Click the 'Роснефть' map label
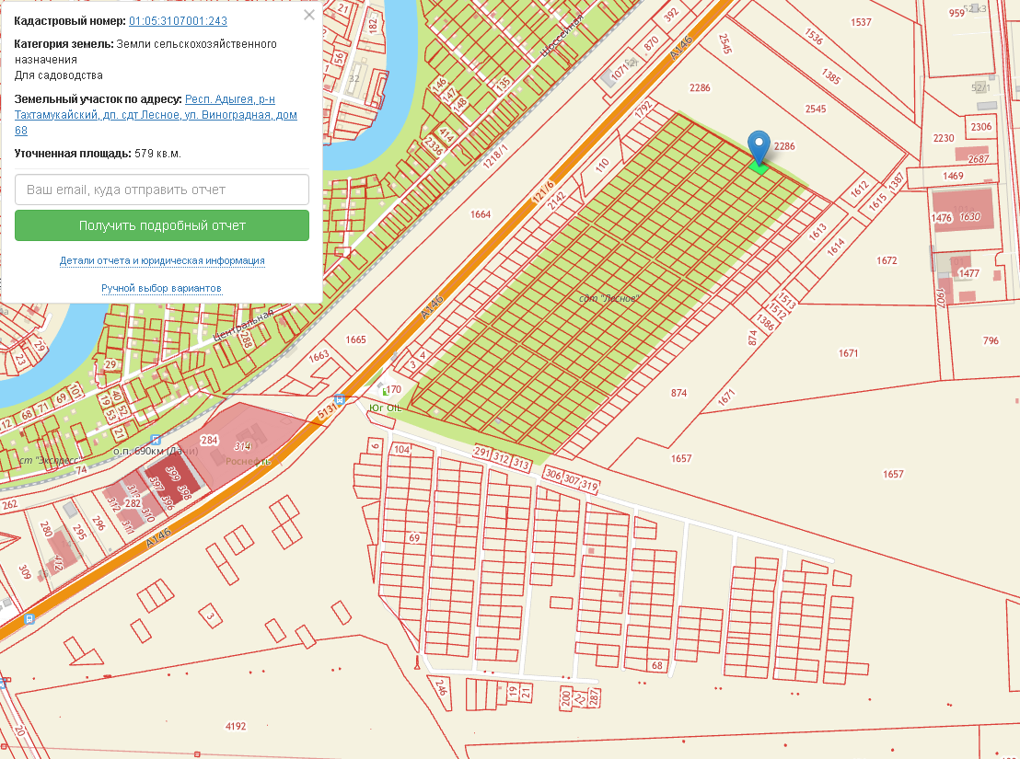This screenshot has height=759, width=1020. pyautogui.click(x=248, y=461)
